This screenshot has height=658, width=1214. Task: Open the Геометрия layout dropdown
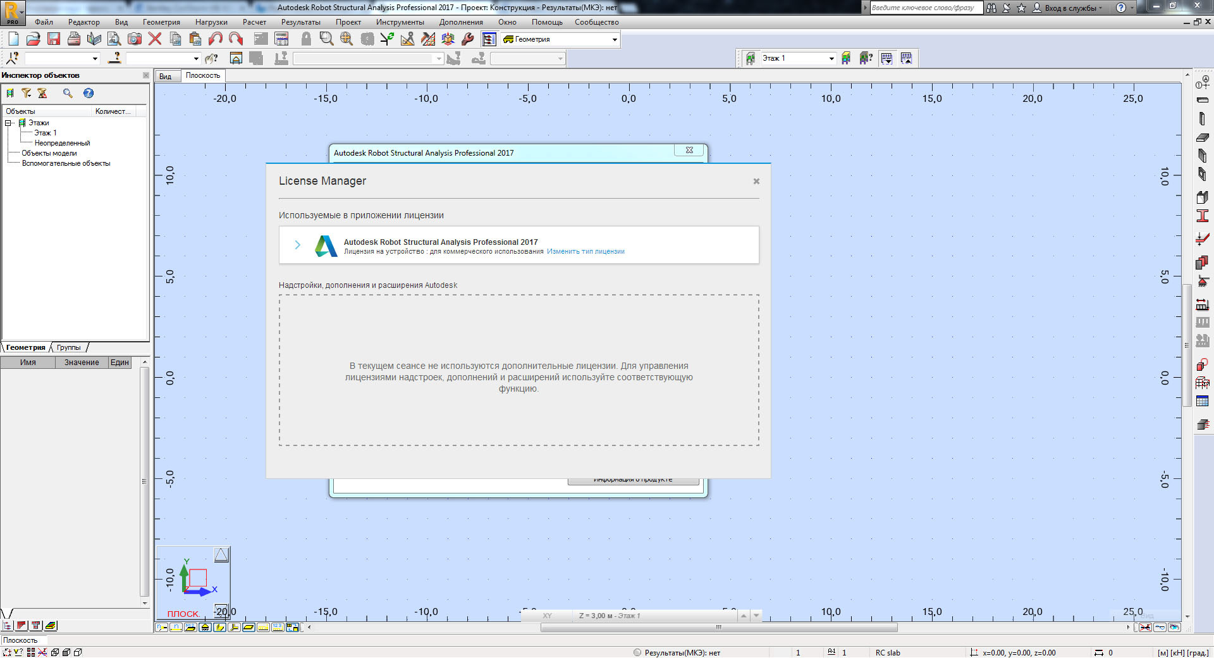pyautogui.click(x=614, y=40)
